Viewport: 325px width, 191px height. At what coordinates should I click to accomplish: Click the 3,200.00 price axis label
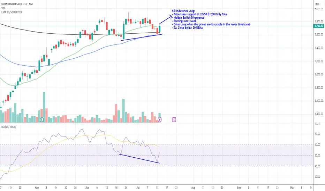click(x=319, y=61)
